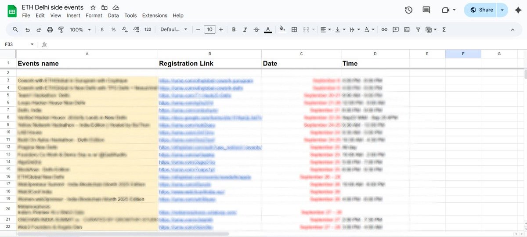Click the move to folder icon
This screenshot has height=237, width=527.
(104, 7)
